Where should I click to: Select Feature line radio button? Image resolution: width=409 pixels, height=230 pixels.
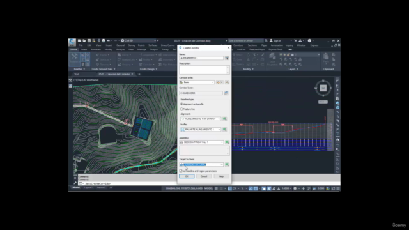tap(181, 109)
